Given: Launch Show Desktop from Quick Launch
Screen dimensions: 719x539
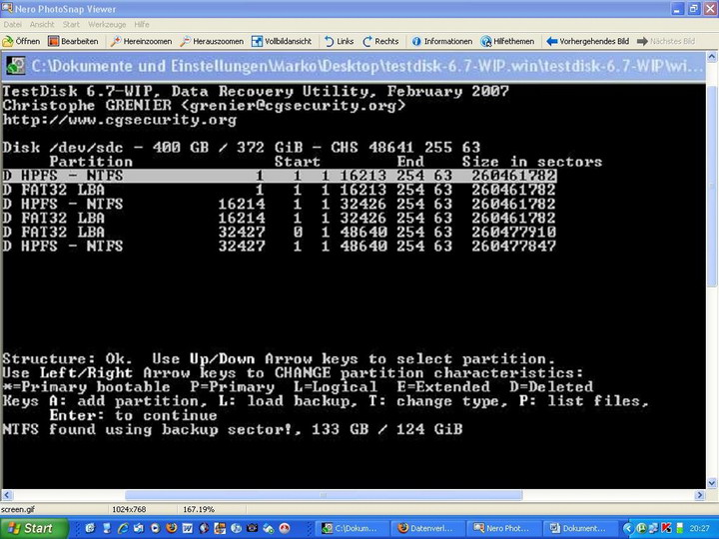Looking at the screenshot, I should click(x=90, y=528).
